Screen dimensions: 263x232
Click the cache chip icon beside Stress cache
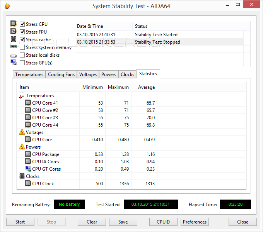click(14, 39)
